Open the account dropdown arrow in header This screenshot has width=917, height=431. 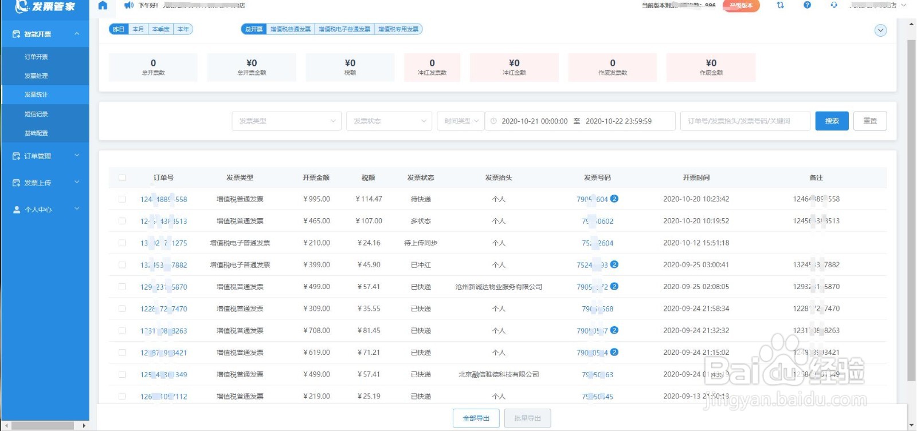tap(904, 5)
